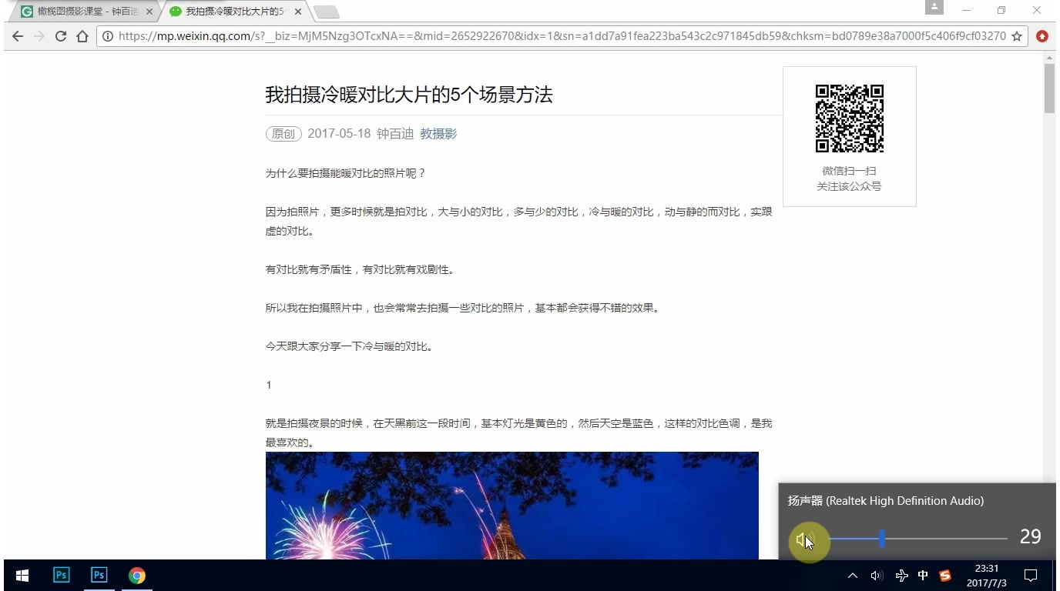The width and height of the screenshot is (1060, 591).
Task: Open the Sogou input method icon
Action: tap(945, 576)
